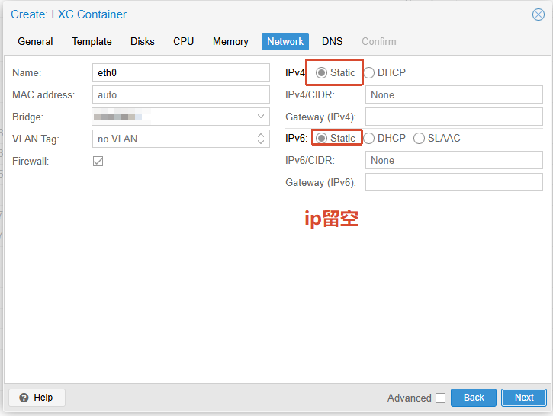Decrease VLAN Tag with down spinner arrow

coord(261,142)
